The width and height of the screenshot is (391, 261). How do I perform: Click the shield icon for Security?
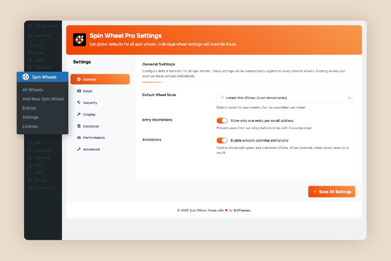point(79,103)
